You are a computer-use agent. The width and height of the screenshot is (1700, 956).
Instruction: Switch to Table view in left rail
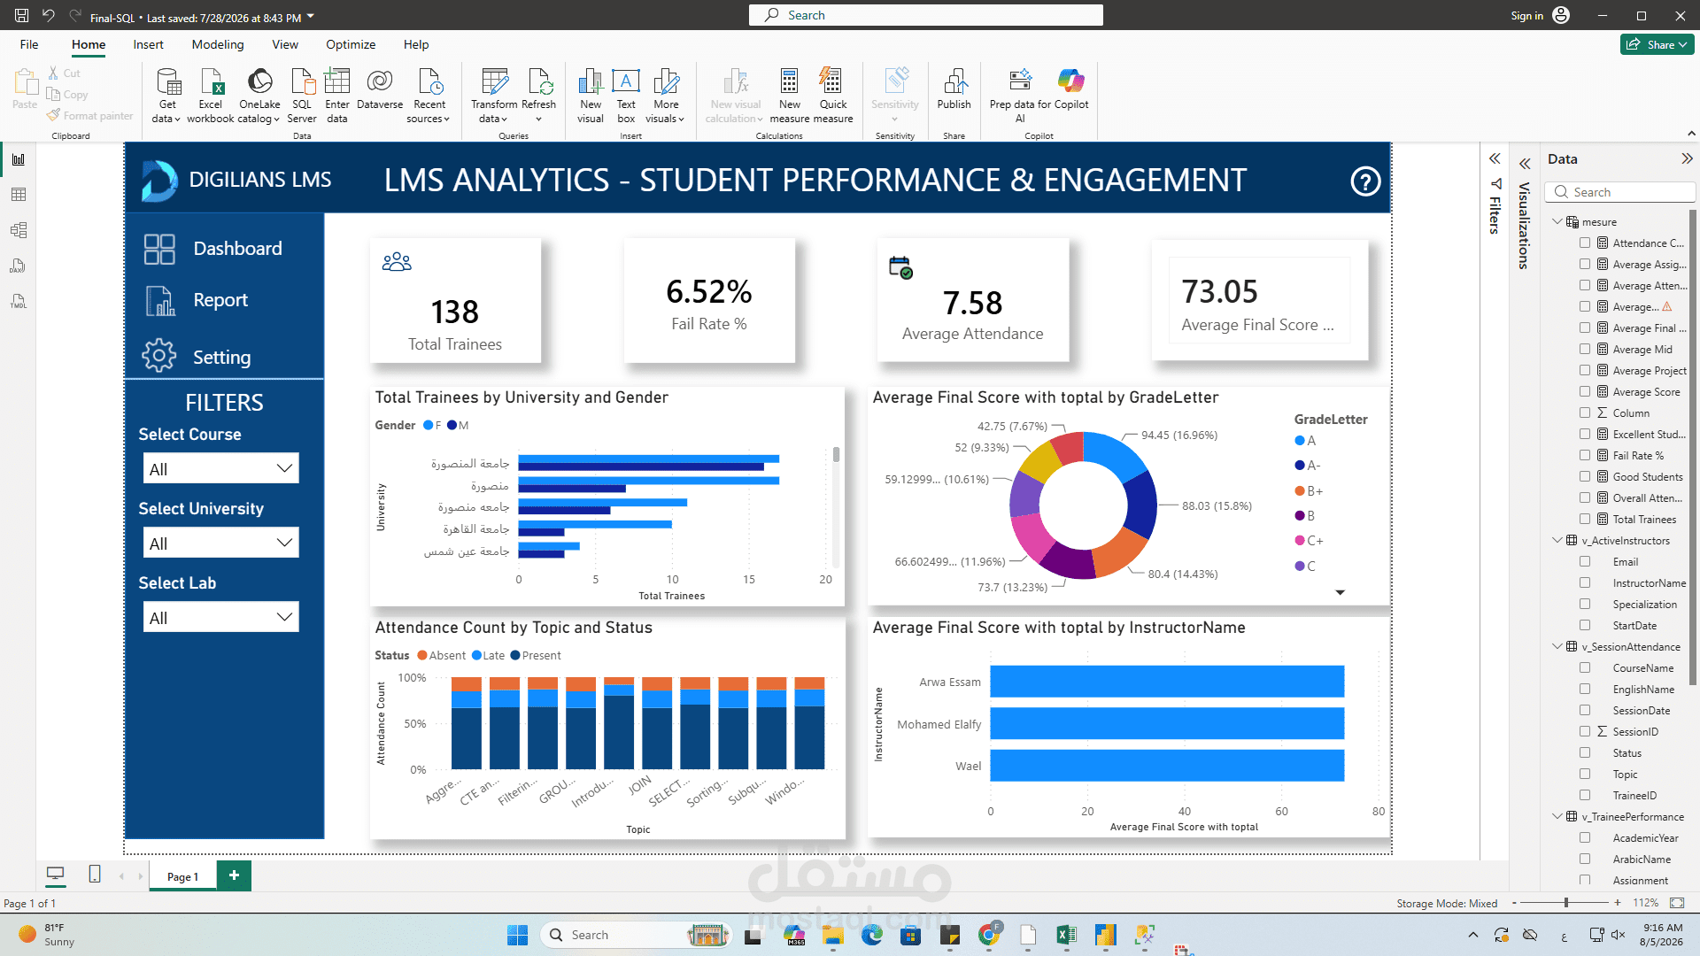point(18,195)
